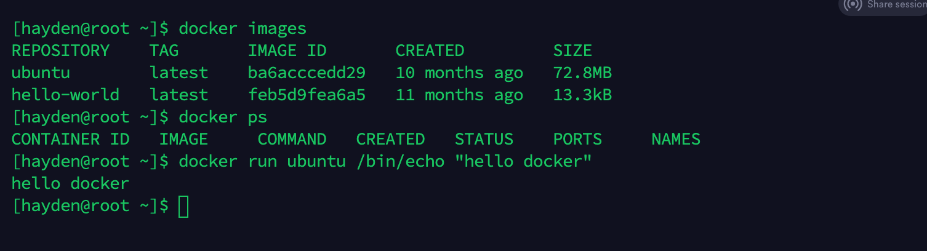Click the hello-world image ID feb5d9fea6a5
Screen dimensions: 927x251
pos(307,95)
